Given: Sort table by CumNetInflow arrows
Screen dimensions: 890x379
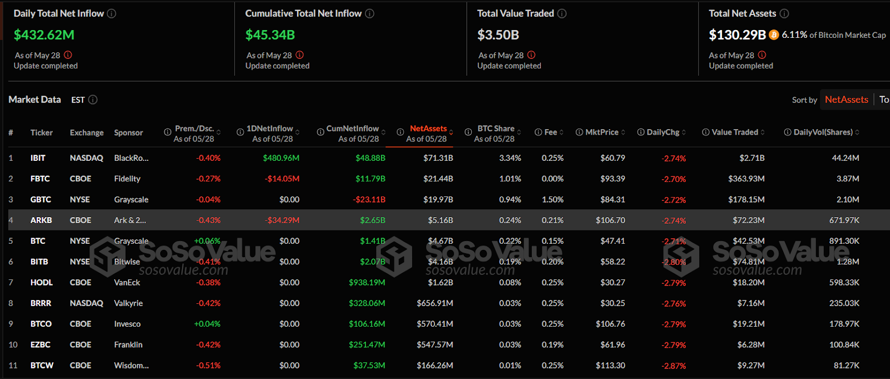Looking at the screenshot, I should (x=383, y=132).
